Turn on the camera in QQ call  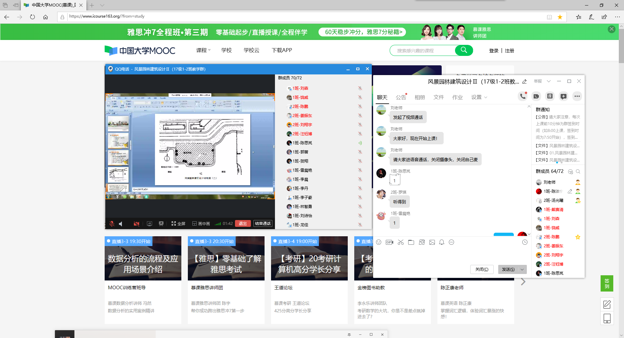[136, 224]
